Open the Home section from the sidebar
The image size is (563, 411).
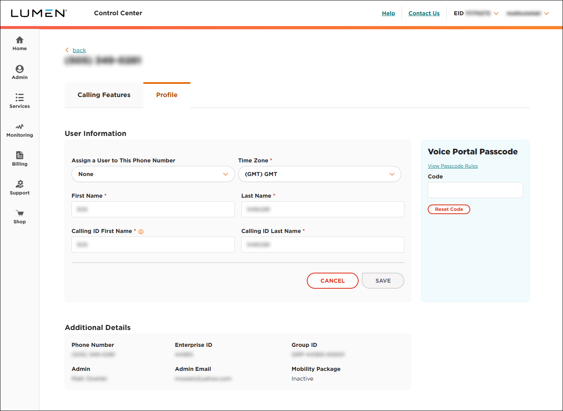(19, 43)
